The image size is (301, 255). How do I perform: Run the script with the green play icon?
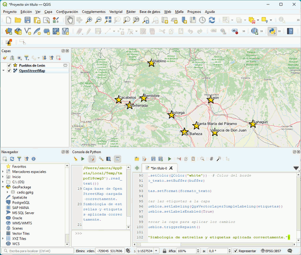170,159
